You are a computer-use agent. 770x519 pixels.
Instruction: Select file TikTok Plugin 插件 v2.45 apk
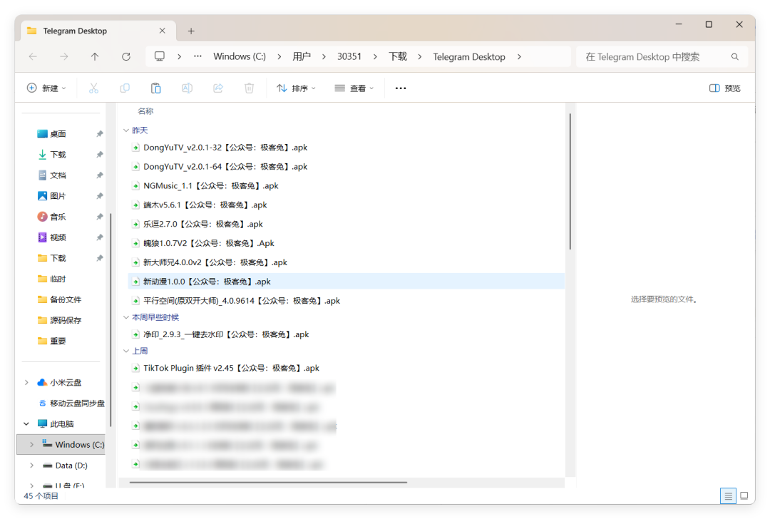point(231,369)
